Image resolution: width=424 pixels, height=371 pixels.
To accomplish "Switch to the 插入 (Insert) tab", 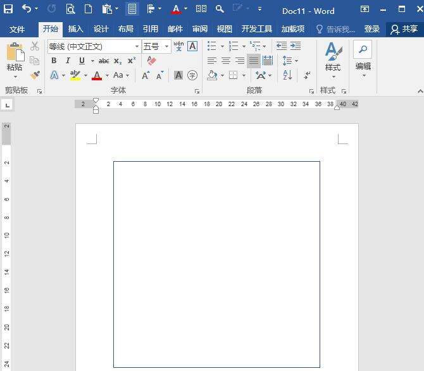I will (75, 29).
